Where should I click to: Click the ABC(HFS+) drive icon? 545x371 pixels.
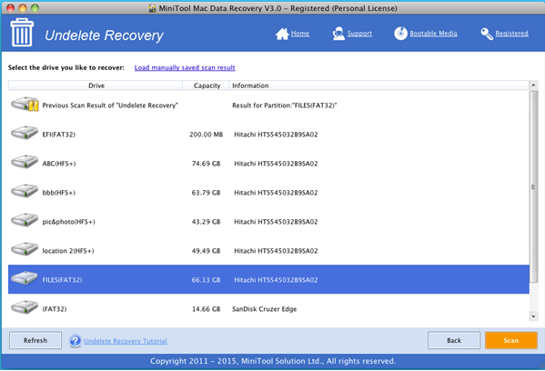25,162
